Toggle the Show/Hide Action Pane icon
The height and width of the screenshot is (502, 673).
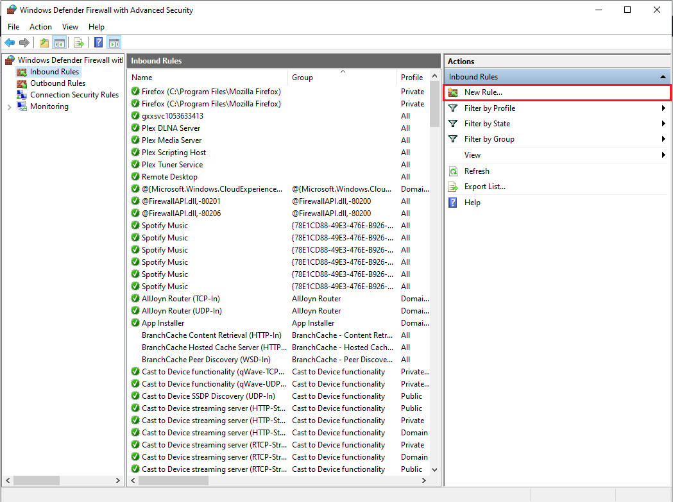(x=114, y=42)
